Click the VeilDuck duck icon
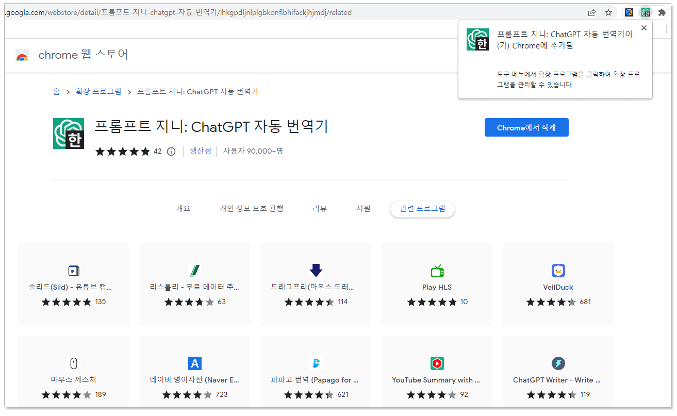Viewport: 677px width, 416px height. (558, 271)
